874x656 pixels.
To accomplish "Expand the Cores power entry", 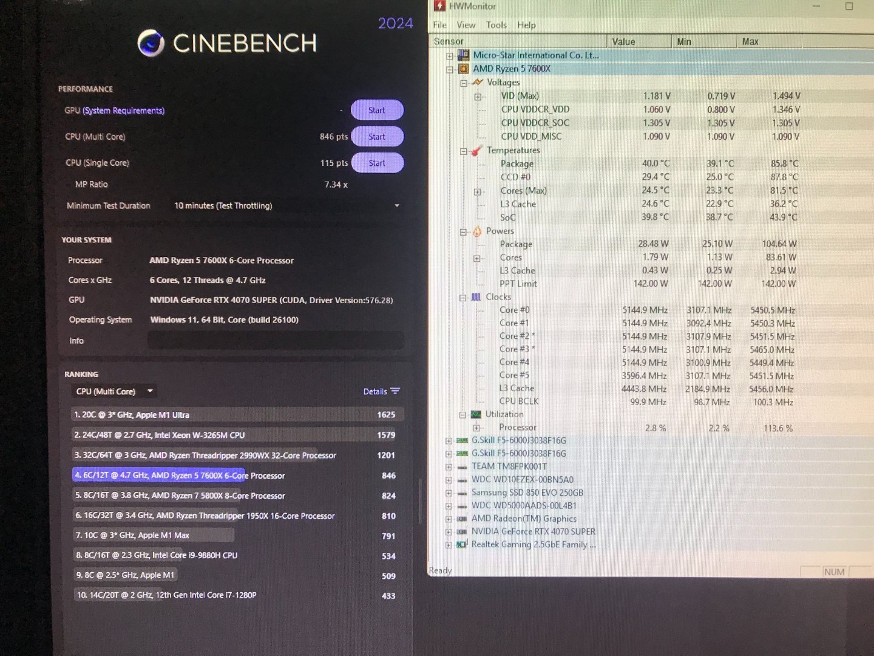I will pyautogui.click(x=477, y=258).
